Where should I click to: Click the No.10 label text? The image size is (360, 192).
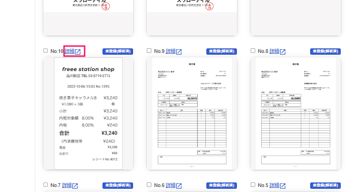pos(57,51)
